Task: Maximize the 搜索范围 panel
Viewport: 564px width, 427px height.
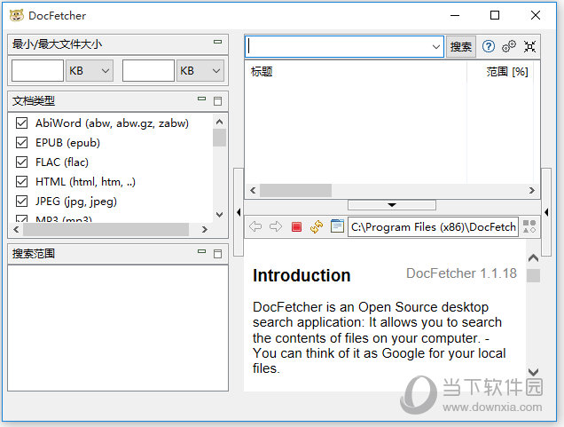Action: click(217, 254)
